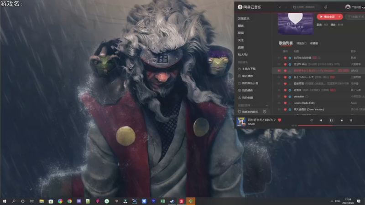Click downloaded check icon for 空 (TV Mix)
The image size is (365, 205).
click(290, 64)
